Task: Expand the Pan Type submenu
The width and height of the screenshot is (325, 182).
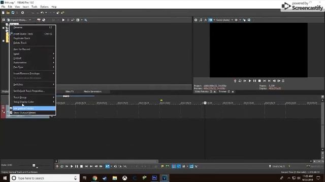Action: click(x=32, y=67)
